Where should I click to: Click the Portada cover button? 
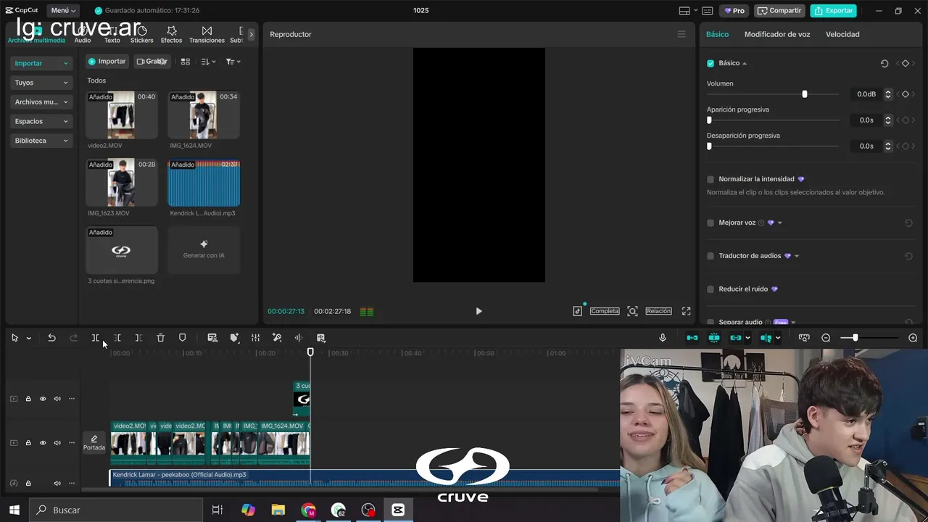[94, 443]
